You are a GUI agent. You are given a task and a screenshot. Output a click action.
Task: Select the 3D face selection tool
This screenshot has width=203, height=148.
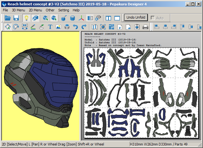click(x=45, y=18)
